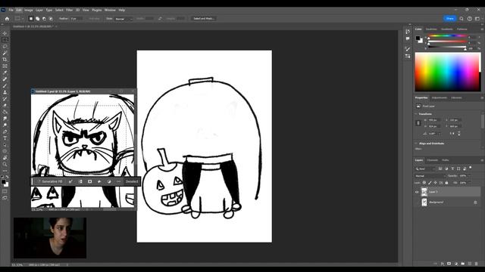The image size is (485, 272).
Task: Open the Edit menu
Action: (x=19, y=10)
